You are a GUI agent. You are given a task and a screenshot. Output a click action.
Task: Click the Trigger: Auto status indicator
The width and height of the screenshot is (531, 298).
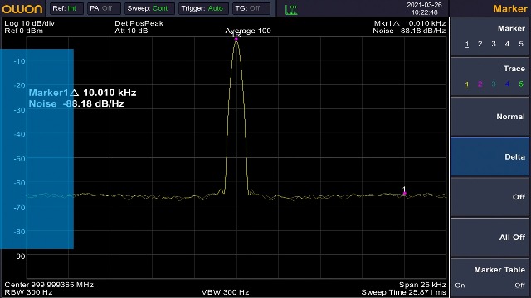(203, 8)
